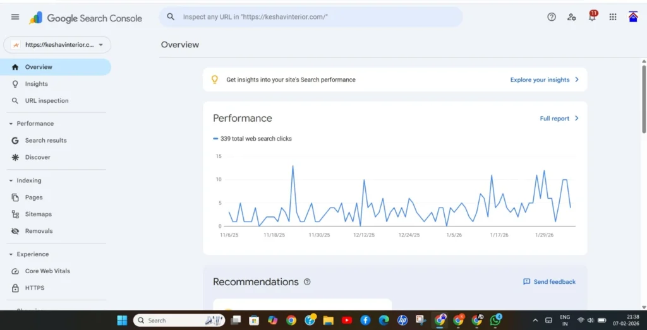Open the Help question mark icon
The width and height of the screenshot is (647, 330).
(x=551, y=17)
